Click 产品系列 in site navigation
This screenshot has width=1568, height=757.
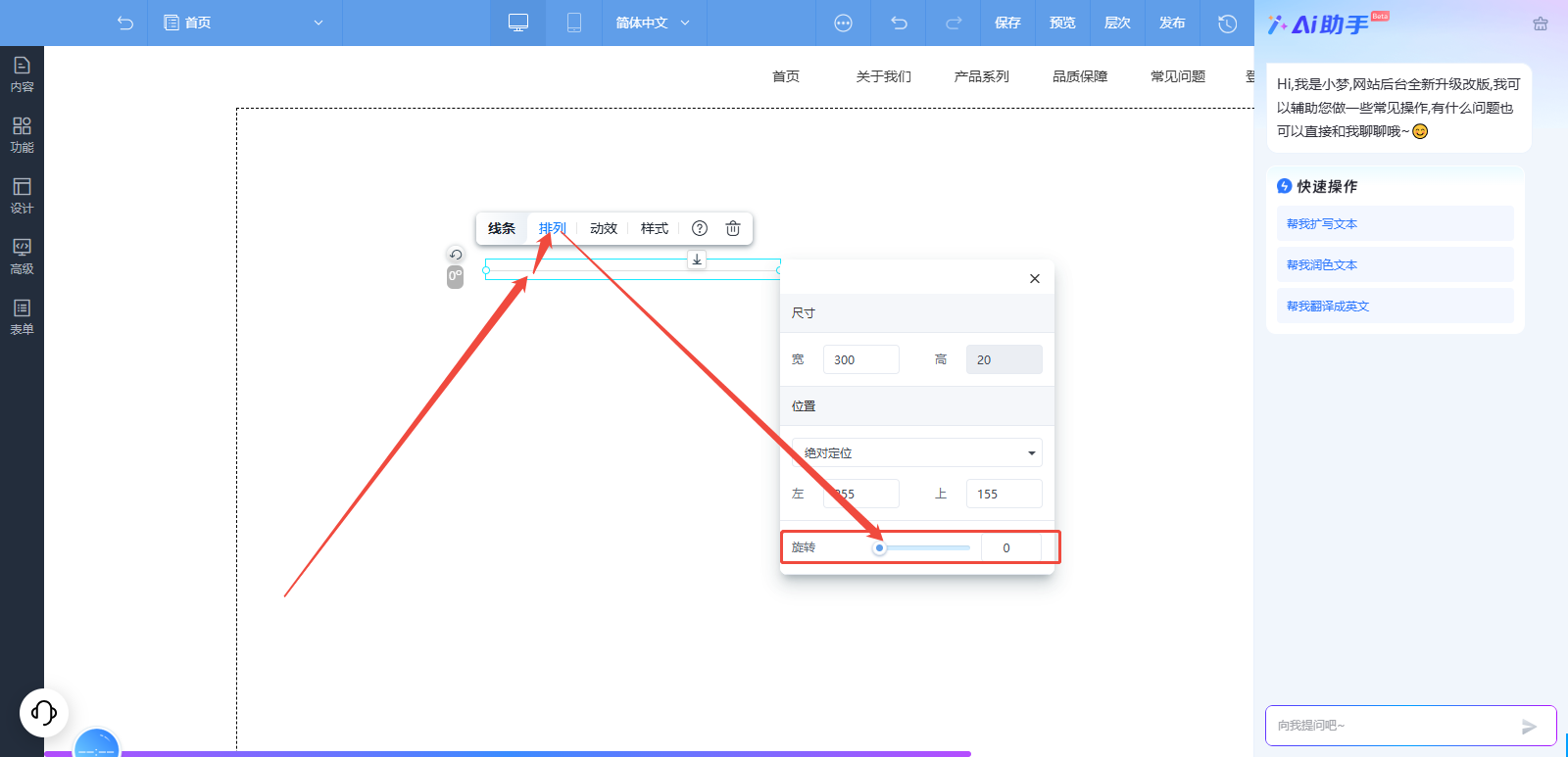982,76
